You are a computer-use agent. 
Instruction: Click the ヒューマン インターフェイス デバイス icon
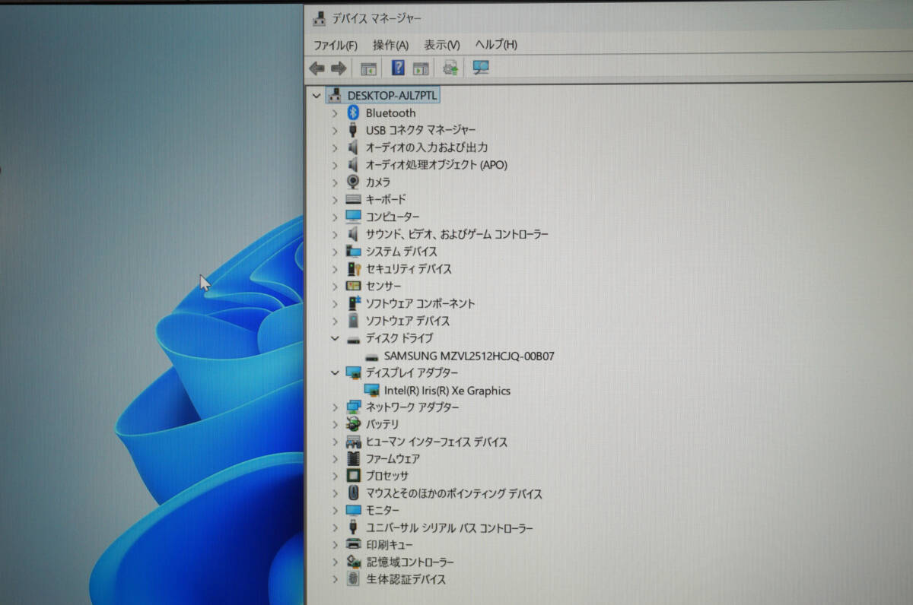pos(353,442)
